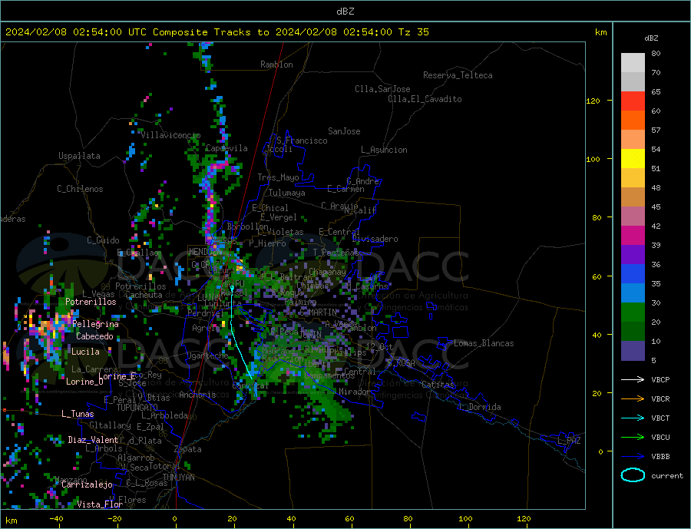Click the red 65 dBZ legend swatch
Image resolution: width=691 pixels, height=529 pixels.
633,101
